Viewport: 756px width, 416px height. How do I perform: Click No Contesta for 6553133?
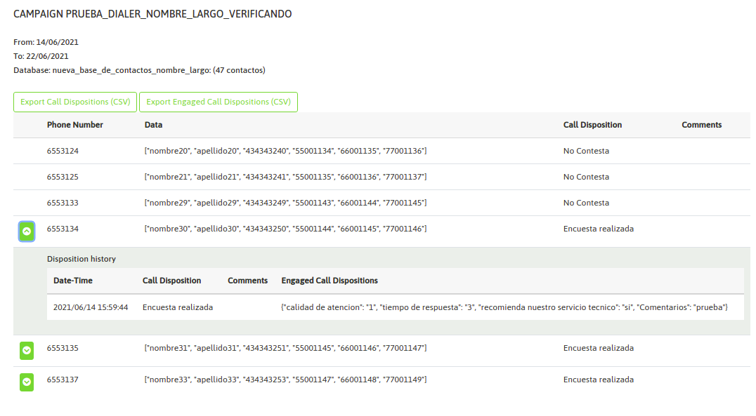[586, 203]
